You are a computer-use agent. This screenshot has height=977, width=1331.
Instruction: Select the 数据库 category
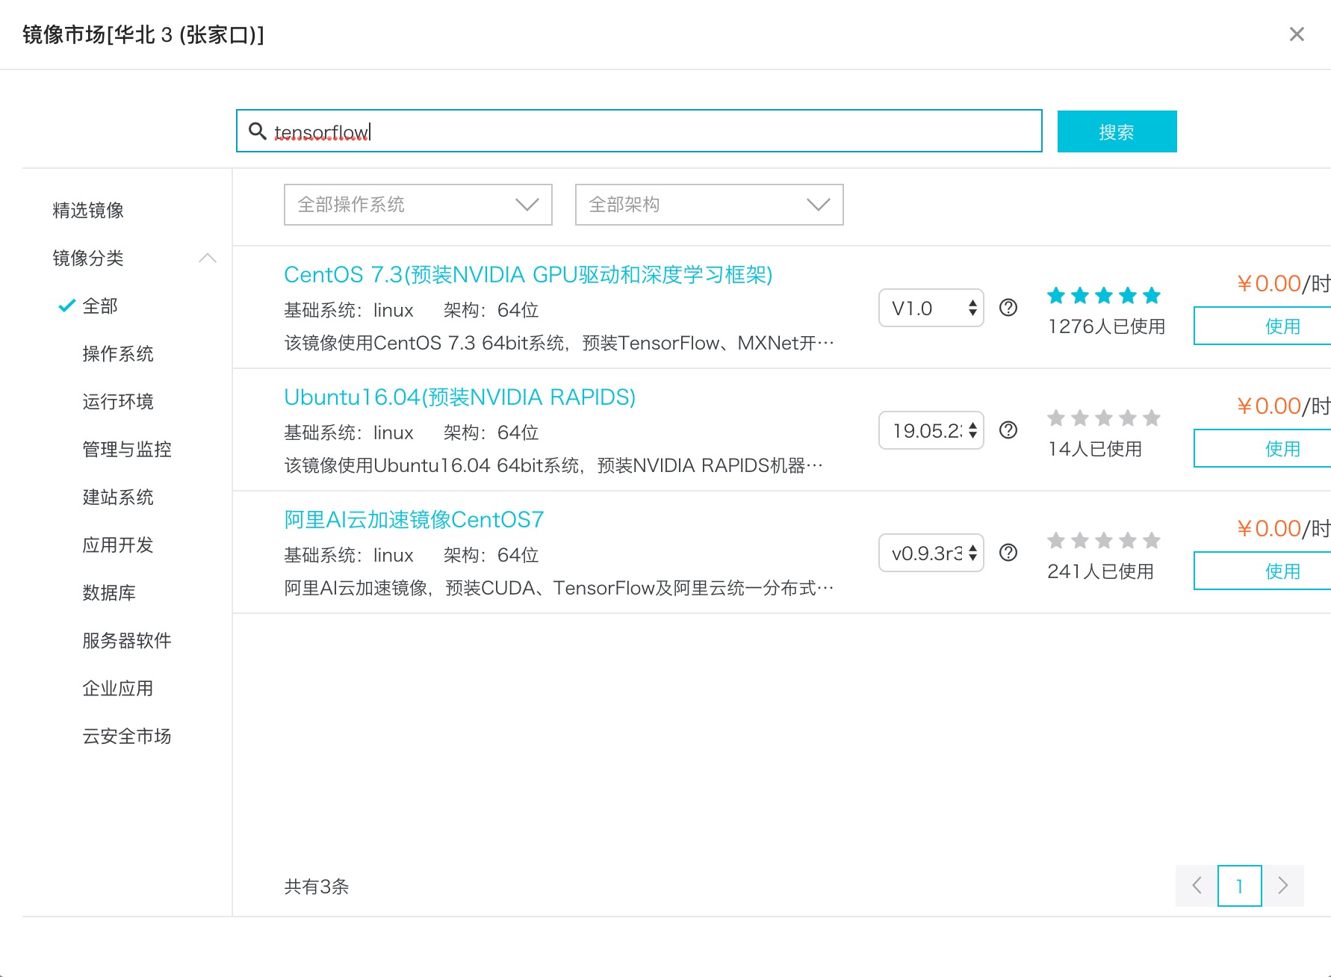tap(109, 593)
